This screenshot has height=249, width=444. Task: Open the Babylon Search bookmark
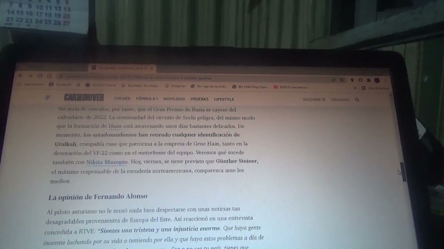[x=101, y=85]
